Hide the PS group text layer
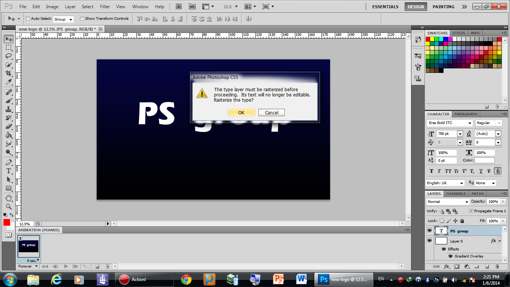 point(429,231)
